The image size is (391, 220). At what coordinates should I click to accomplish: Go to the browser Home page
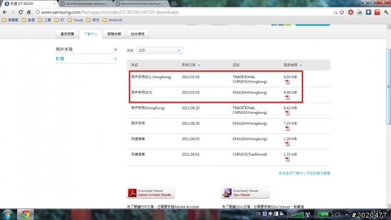tap(29, 12)
